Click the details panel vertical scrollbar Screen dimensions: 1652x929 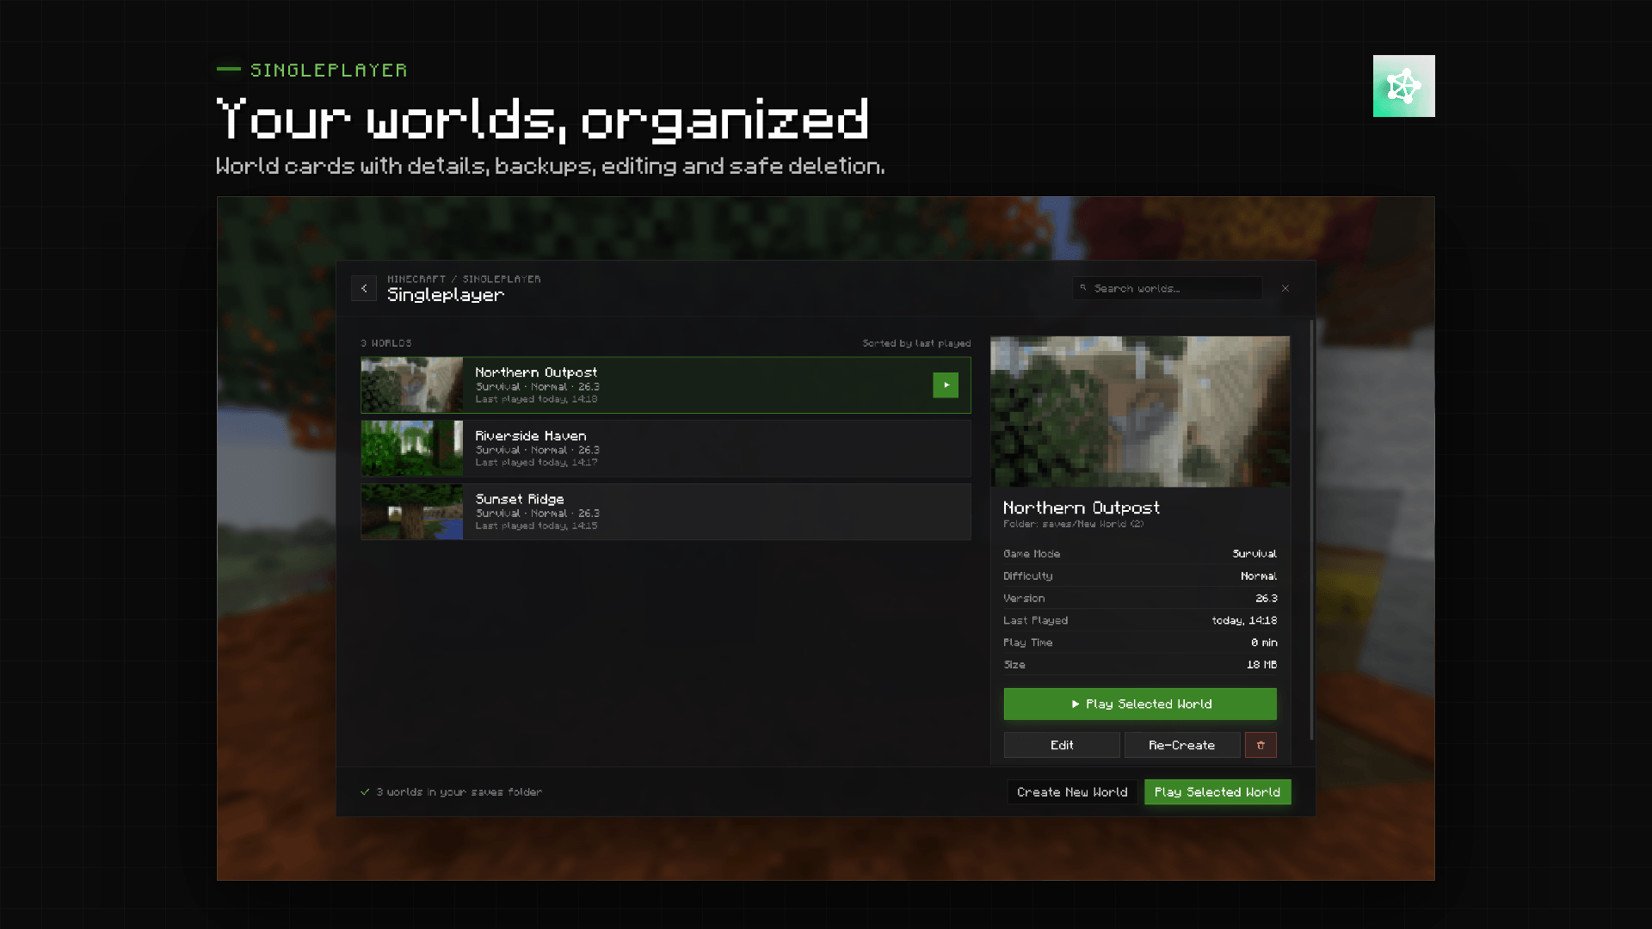pos(1312,529)
